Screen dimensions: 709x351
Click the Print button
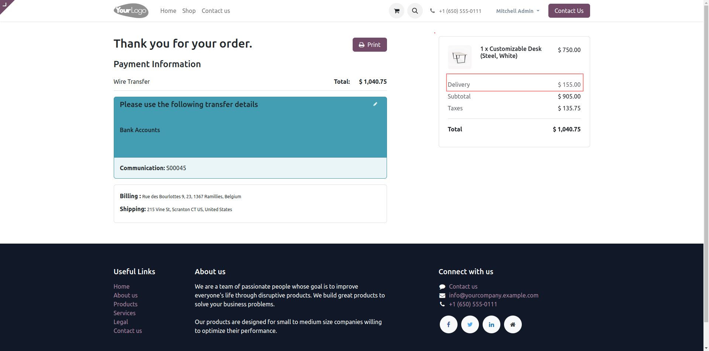(x=370, y=45)
